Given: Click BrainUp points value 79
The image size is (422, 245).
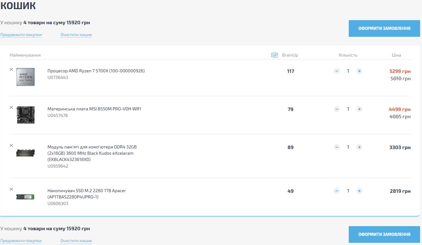Looking at the screenshot, I should tap(291, 109).
